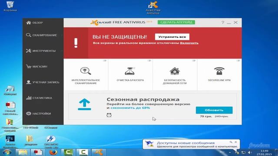This screenshot has height=156, width=278.
Task: Click the volume speaker tray icon
Action: coord(250,152)
